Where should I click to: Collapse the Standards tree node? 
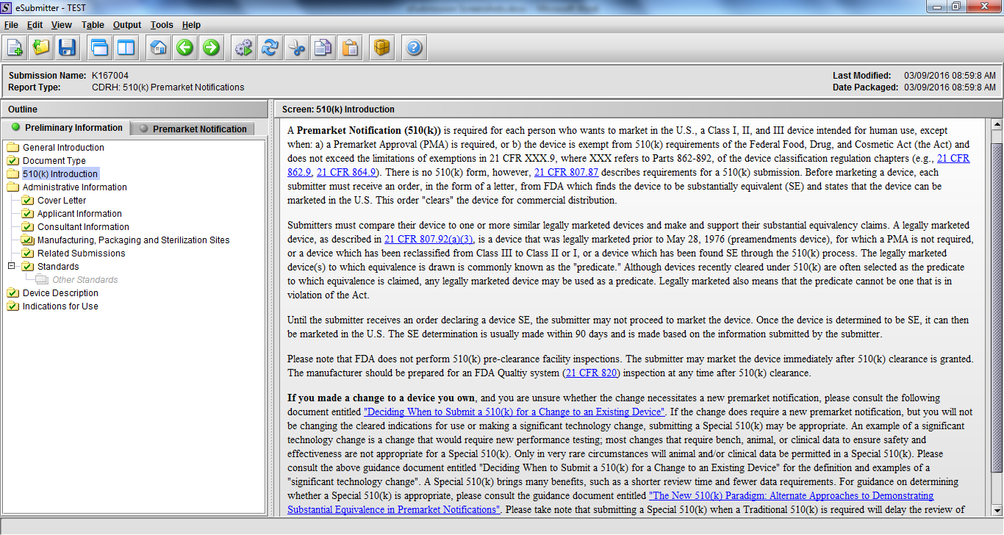(12, 266)
